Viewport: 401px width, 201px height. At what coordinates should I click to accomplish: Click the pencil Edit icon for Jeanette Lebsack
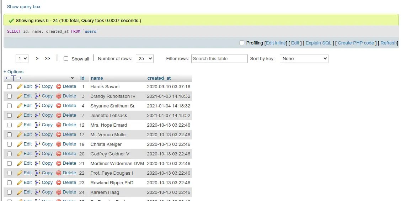click(20, 115)
